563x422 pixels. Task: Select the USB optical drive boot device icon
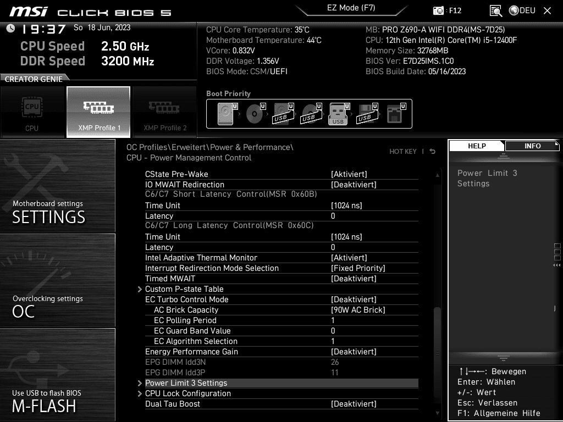tap(311, 114)
